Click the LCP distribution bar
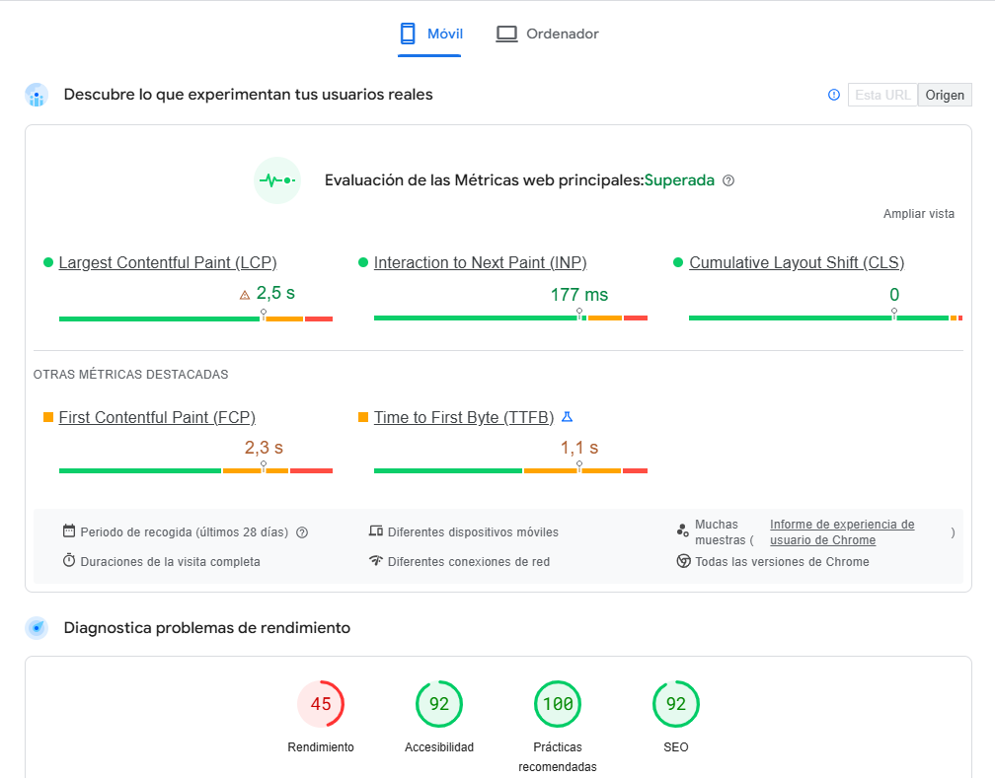 [195, 318]
